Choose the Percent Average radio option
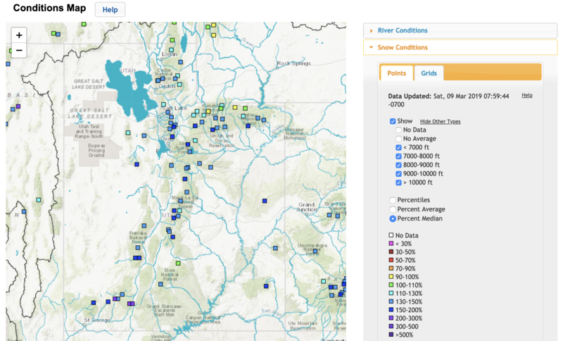This screenshot has width=563, height=341. 393,209
